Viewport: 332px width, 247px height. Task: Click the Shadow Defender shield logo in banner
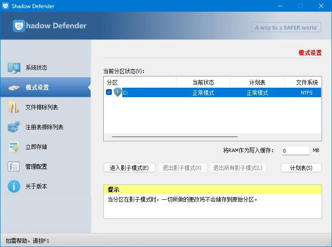19,26
